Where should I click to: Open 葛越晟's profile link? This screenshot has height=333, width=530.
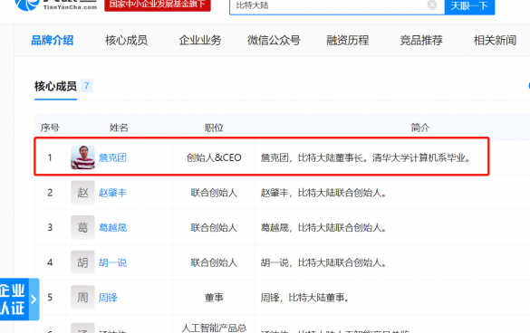coord(112,228)
